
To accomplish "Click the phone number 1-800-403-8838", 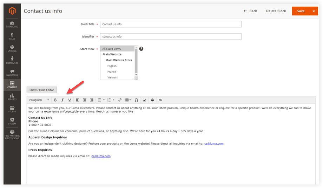I will pyautogui.click(x=40, y=125).
